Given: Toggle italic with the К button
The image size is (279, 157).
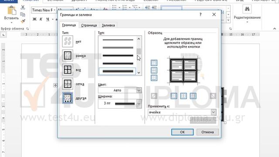Looking at the screenshot, I should tap(41, 19).
